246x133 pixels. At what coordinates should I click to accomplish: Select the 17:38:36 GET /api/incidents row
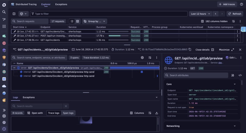(x=125, y=40)
